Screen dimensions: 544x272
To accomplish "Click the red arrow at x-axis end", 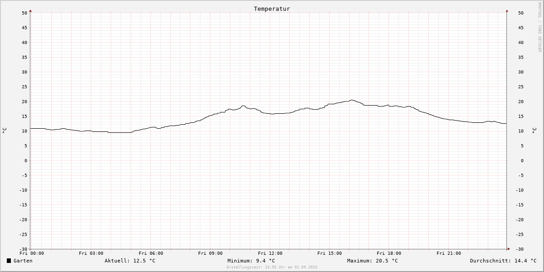I will [x=509, y=249].
